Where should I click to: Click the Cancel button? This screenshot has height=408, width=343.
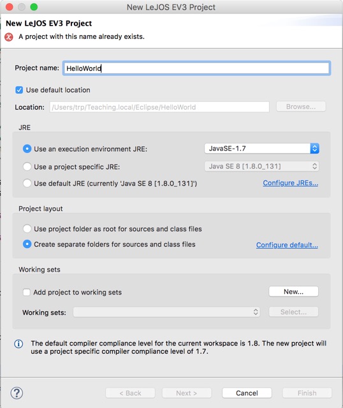[247, 393]
